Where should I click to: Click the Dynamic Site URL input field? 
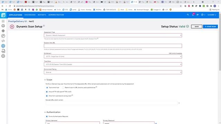[113, 46]
